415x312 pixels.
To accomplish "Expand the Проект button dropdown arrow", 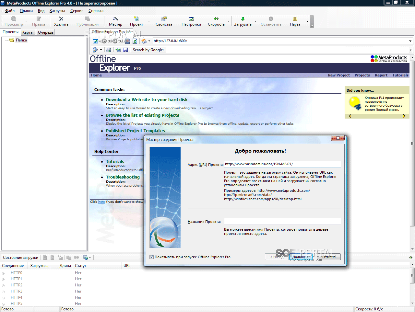I will click(149, 21).
